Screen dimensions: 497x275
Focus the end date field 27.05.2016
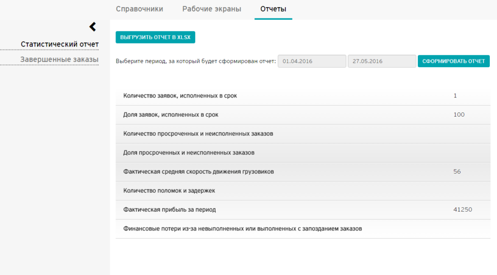[x=382, y=61]
